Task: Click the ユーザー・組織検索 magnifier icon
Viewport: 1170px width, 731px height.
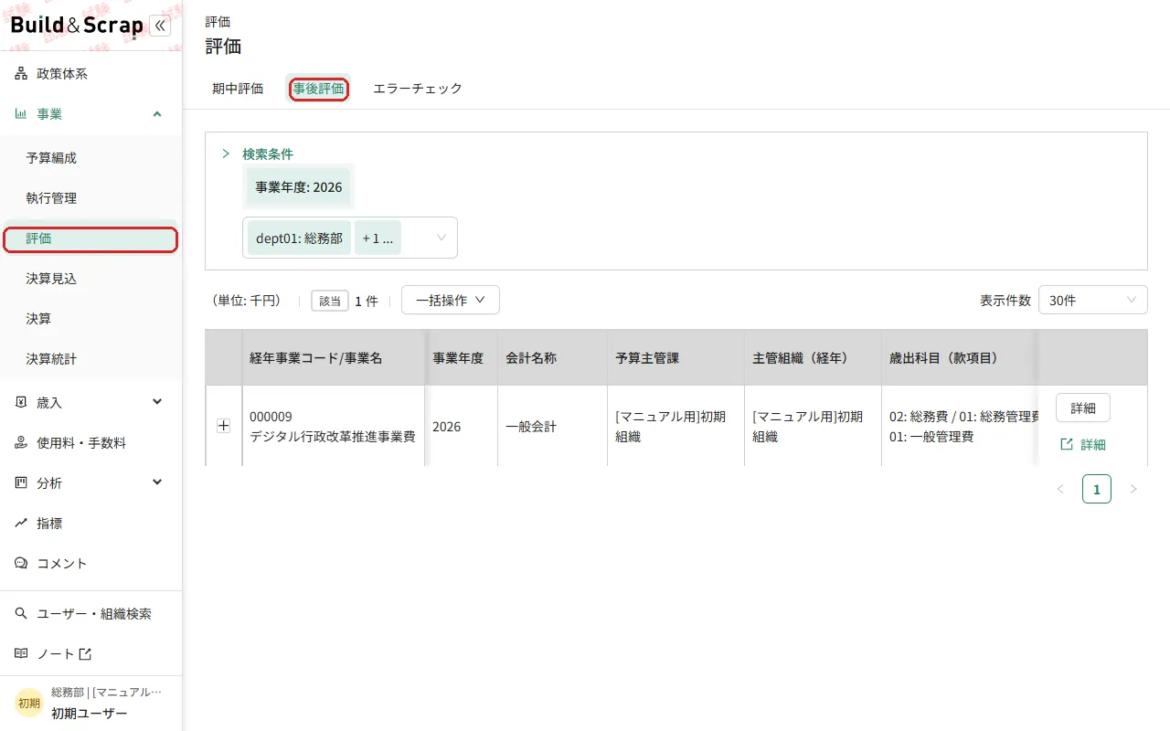Action: coord(21,614)
